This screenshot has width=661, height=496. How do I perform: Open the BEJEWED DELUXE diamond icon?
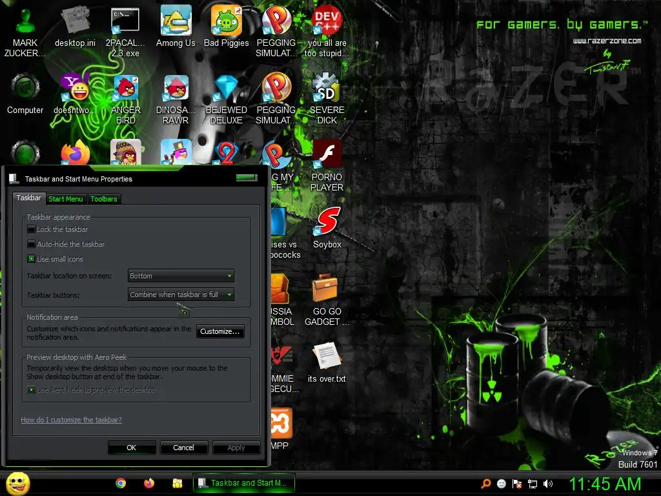pyautogui.click(x=227, y=100)
